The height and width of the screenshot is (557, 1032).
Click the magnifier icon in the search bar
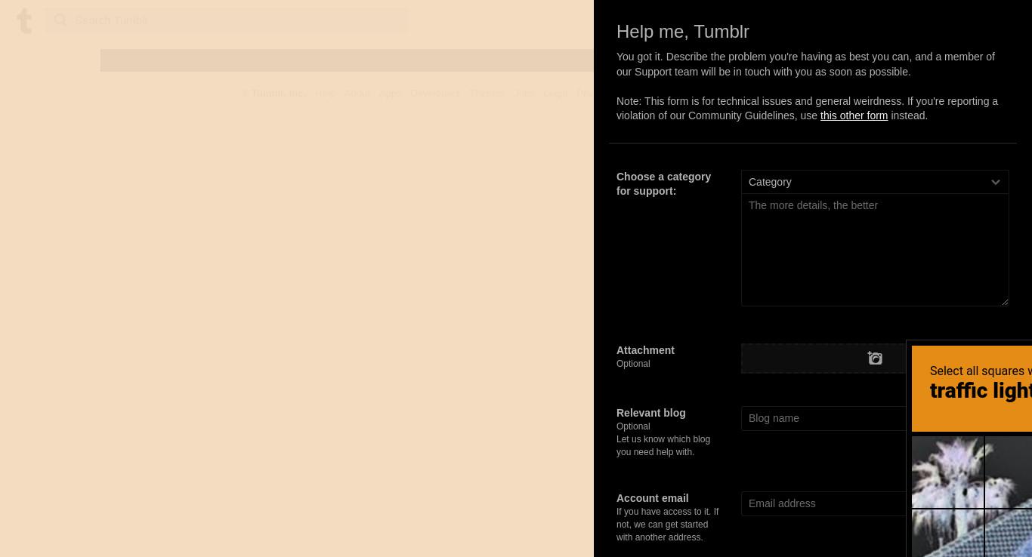point(60,20)
